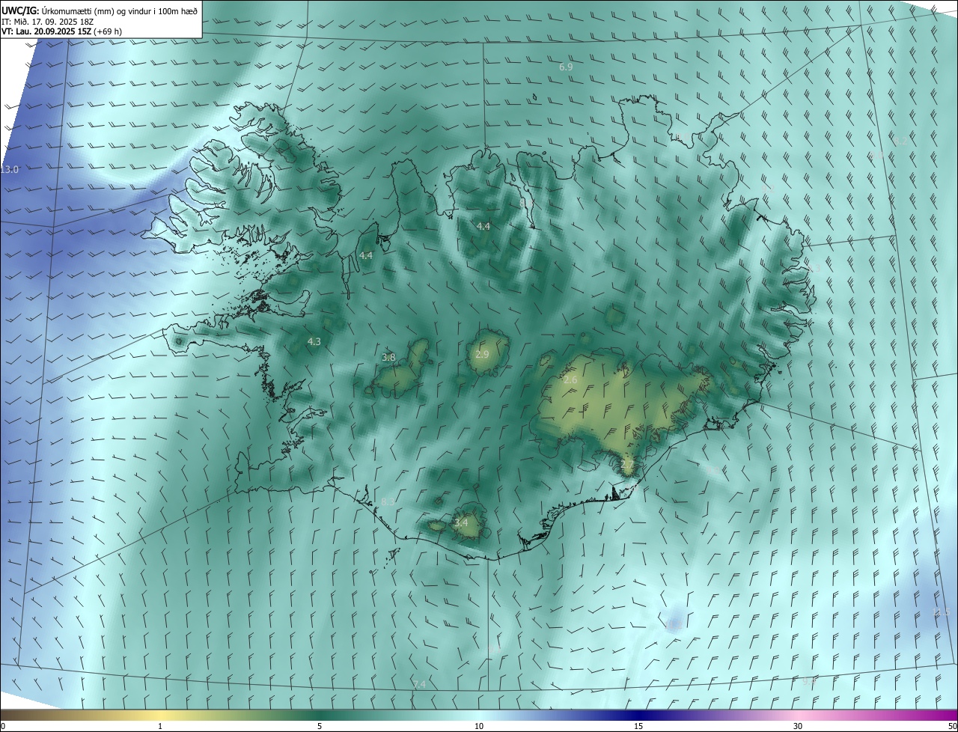Click the 8.3 value near the south coast
This screenshot has height=732, width=958.
[388, 501]
